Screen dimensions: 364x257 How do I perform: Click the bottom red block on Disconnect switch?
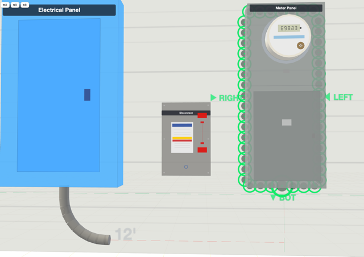tap(202, 150)
